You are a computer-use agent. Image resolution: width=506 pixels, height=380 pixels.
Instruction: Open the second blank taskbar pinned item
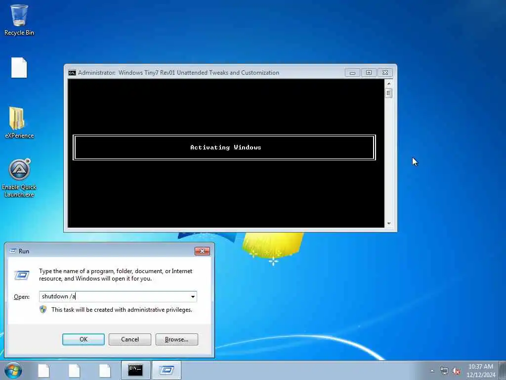[x=74, y=370]
